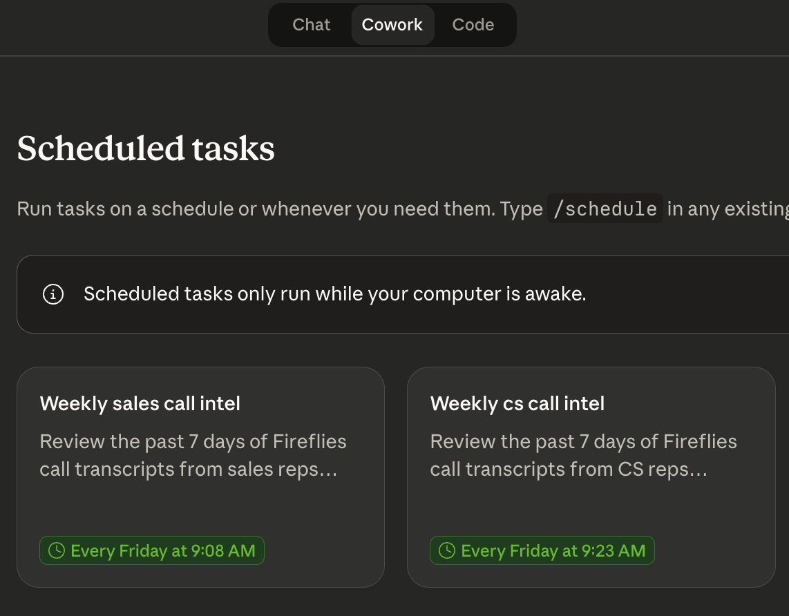Click the /schedule command chip

pyautogui.click(x=605, y=209)
